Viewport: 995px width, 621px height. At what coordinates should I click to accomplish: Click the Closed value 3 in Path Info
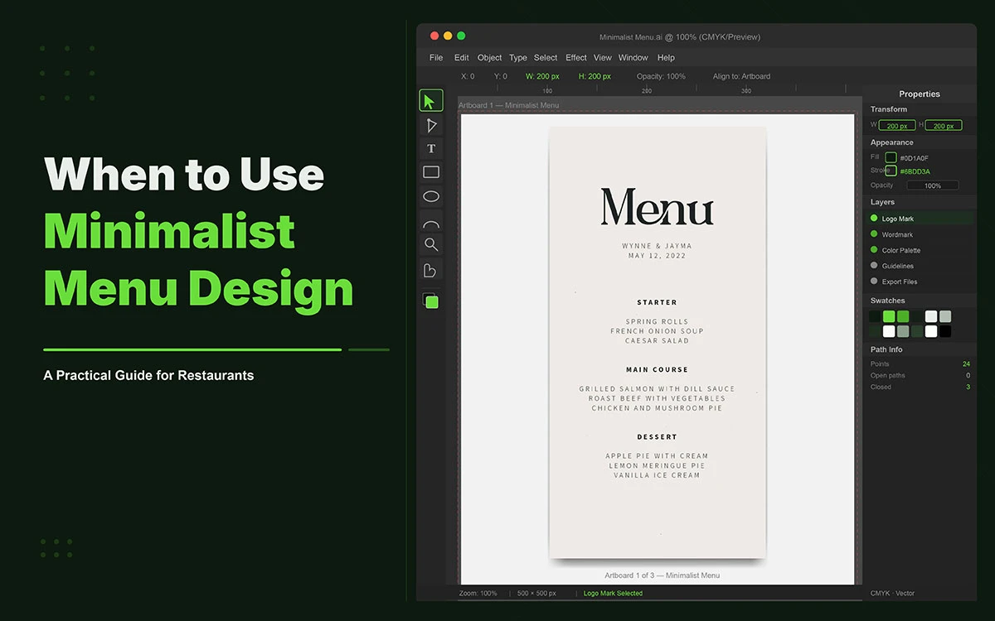click(x=968, y=388)
